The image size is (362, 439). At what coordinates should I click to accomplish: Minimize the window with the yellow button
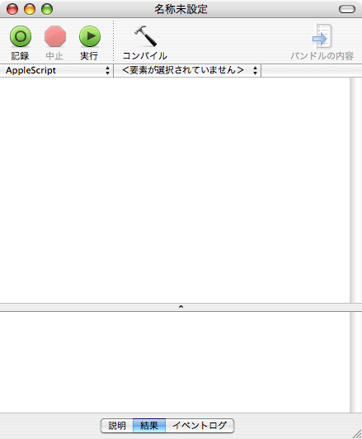pos(30,9)
